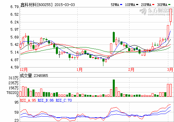The height and width of the screenshot is (122, 174).
Task: Click the last red volume bar in March
Action: [171, 90]
